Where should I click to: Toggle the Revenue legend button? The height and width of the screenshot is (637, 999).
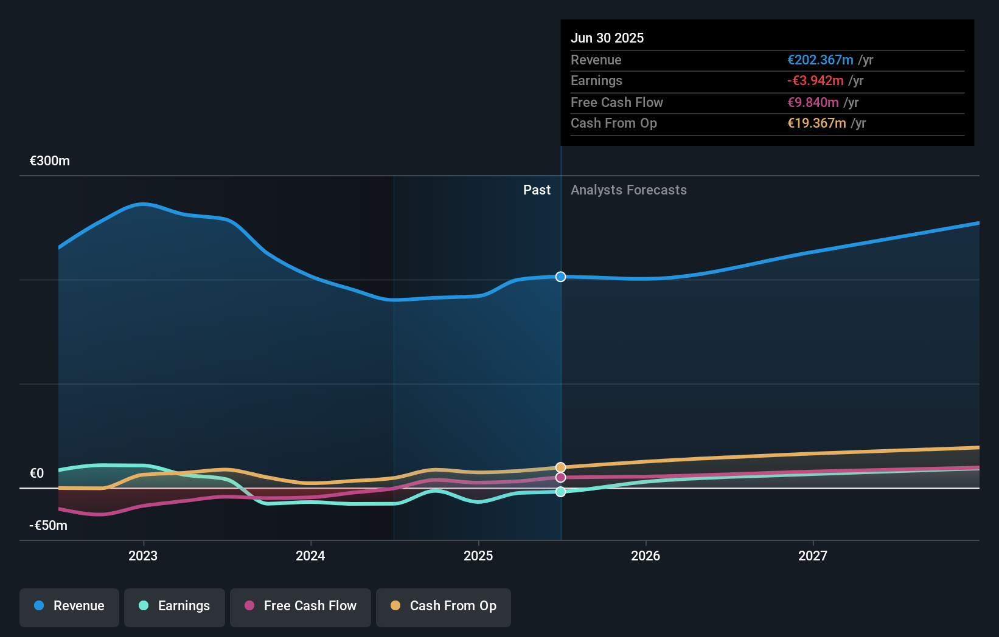69,607
